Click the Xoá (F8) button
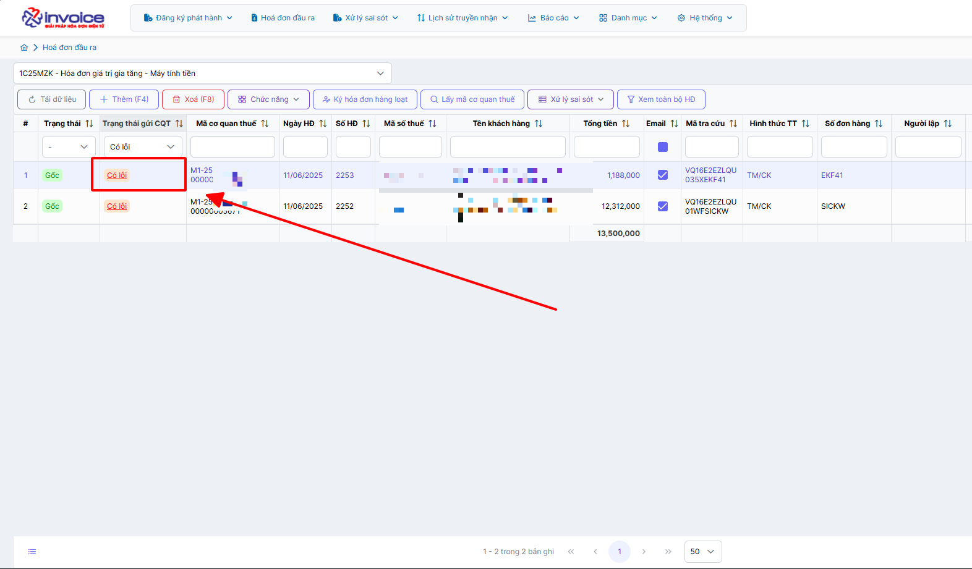This screenshot has height=569, width=972. pos(193,99)
